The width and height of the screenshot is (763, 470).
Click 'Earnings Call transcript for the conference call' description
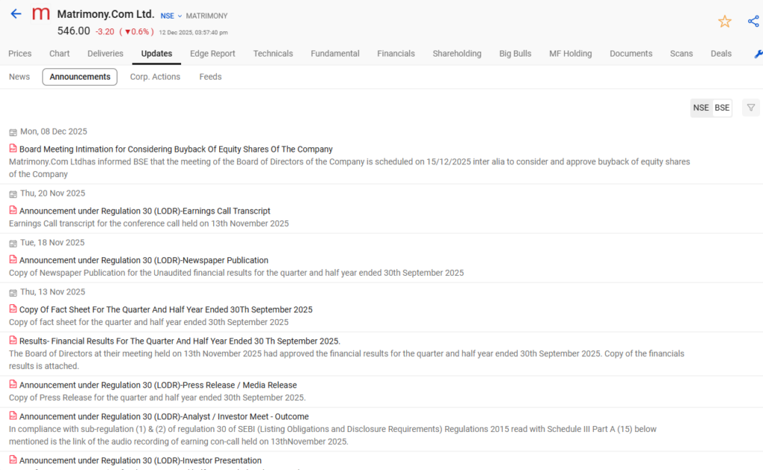point(149,223)
